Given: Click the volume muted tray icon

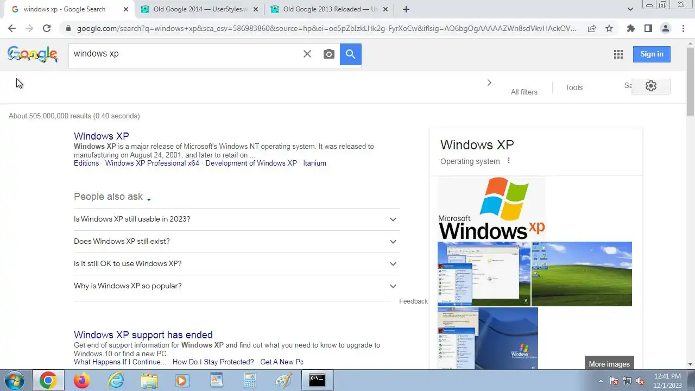Looking at the screenshot, I should (x=640, y=381).
